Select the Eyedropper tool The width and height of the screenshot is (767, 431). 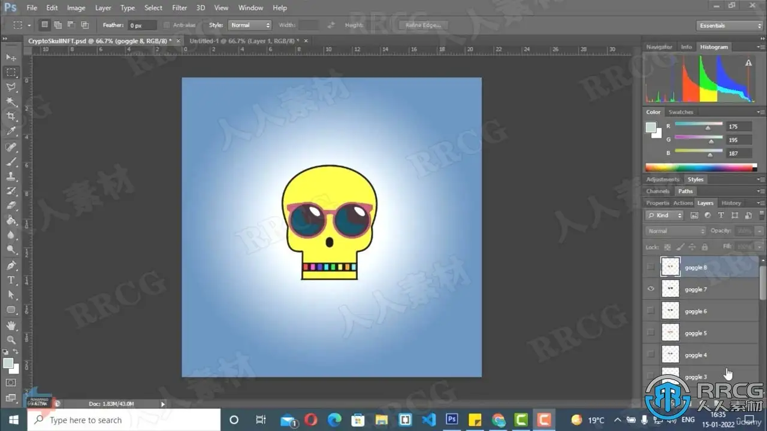click(x=11, y=131)
